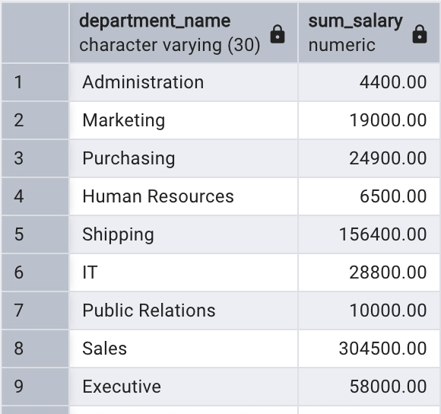Select row number 2 header
This screenshot has width=441, height=414.
point(35,120)
